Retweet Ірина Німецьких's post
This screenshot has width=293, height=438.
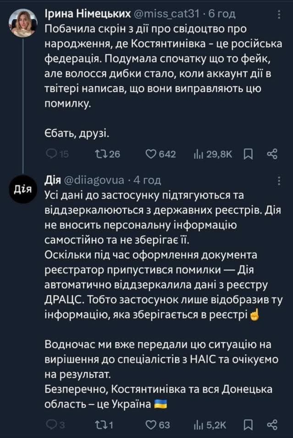(x=100, y=154)
